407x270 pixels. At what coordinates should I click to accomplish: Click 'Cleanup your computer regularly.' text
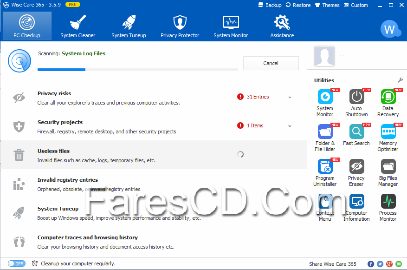(x=78, y=263)
